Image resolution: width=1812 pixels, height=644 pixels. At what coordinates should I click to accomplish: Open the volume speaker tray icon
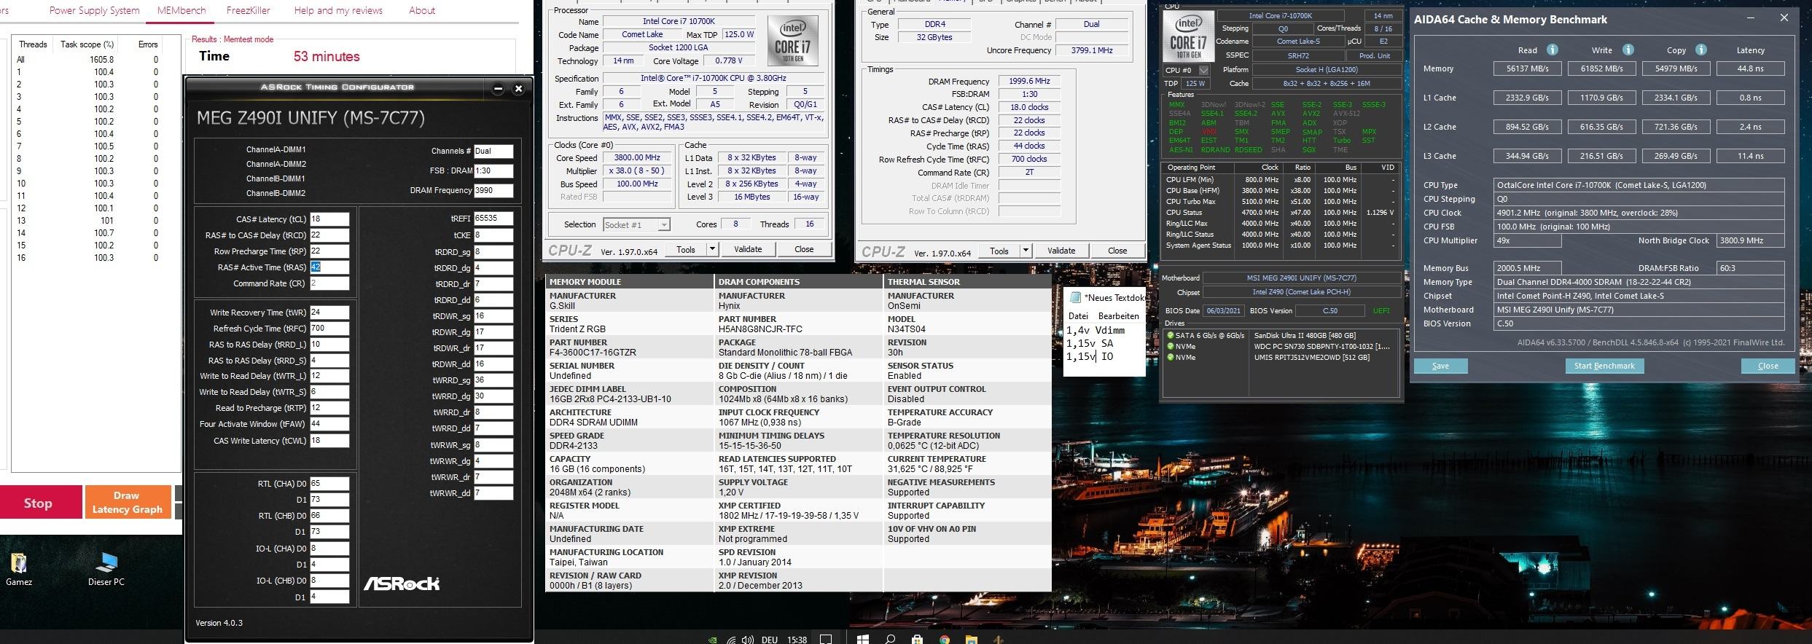748,640
